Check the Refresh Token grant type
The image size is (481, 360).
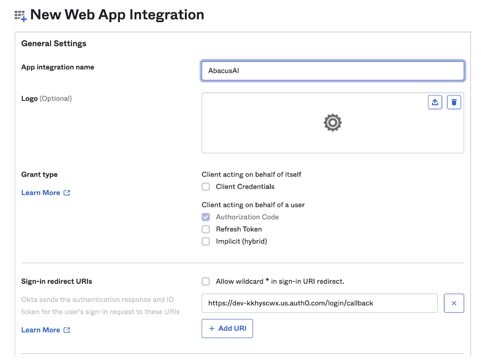(x=206, y=229)
